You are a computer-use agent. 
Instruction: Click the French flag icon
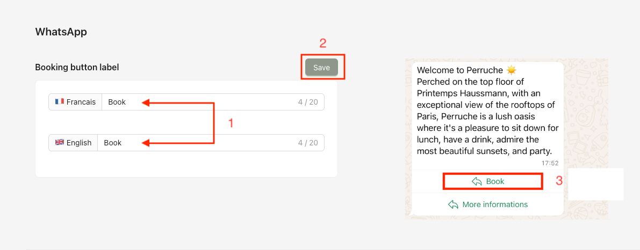click(59, 101)
